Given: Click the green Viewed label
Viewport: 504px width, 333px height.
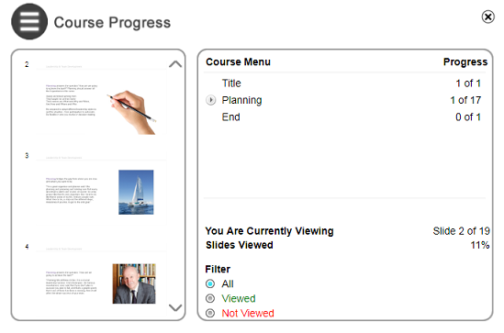Looking at the screenshot, I should (x=239, y=299).
